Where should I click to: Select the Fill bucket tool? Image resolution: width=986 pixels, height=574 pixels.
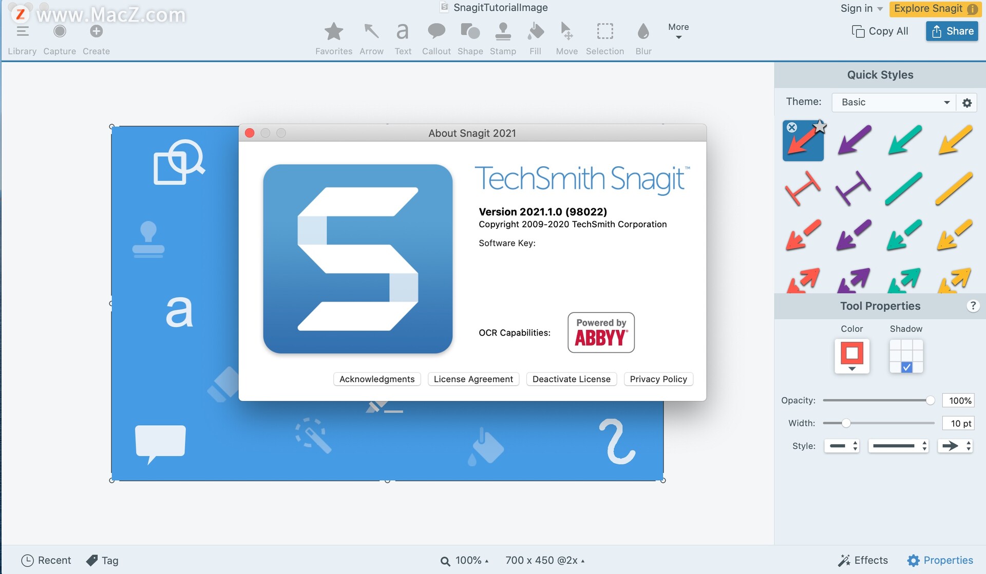pyautogui.click(x=535, y=39)
